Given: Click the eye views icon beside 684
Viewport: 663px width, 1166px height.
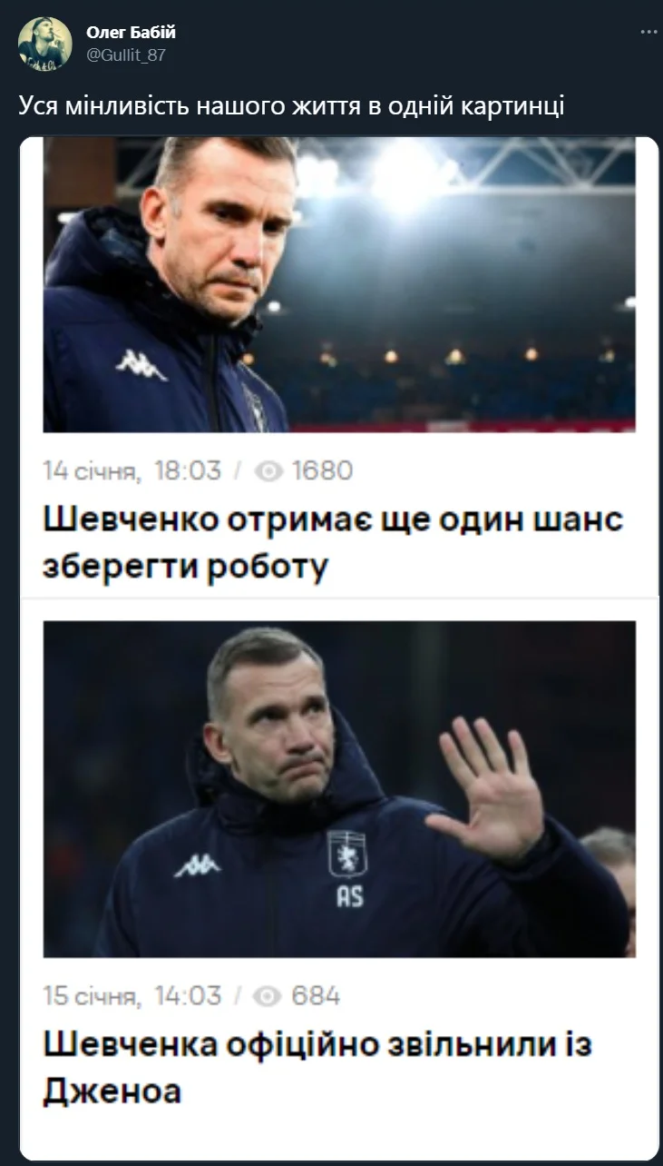Looking at the screenshot, I should coord(269,996).
